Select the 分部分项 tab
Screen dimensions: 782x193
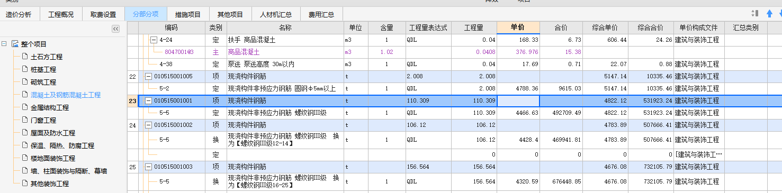pos(146,14)
